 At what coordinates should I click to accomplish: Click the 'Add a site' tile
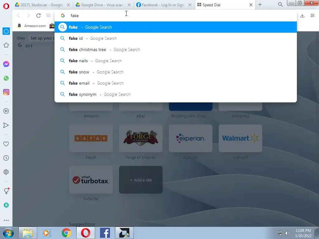(x=141, y=180)
